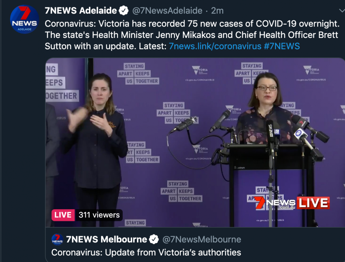Click the main tweet text about Victoria cases
The image size is (345, 262).
coord(192,35)
